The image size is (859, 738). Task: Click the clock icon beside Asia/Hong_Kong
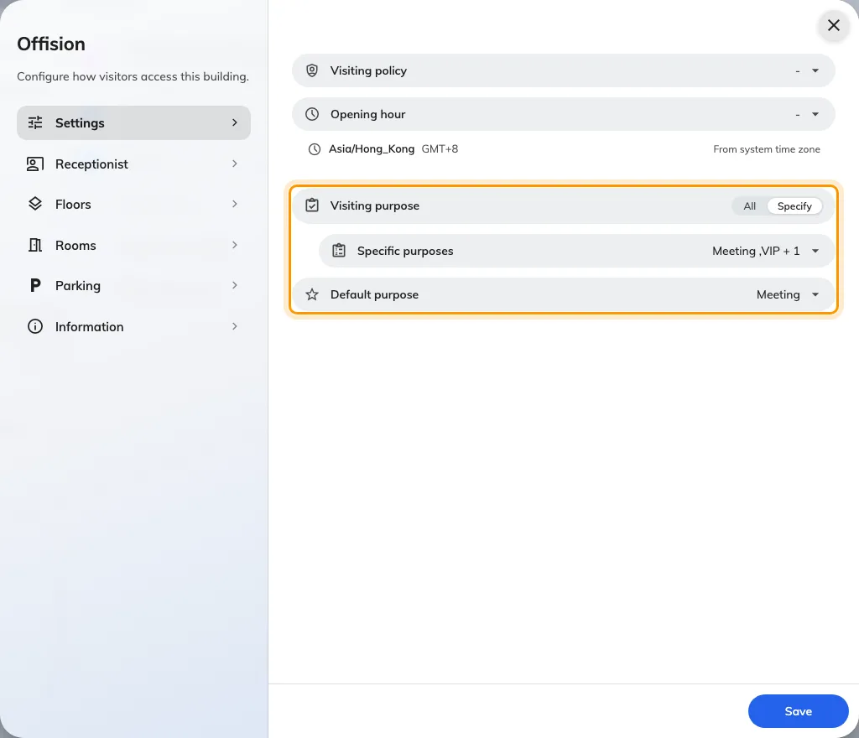click(315, 149)
